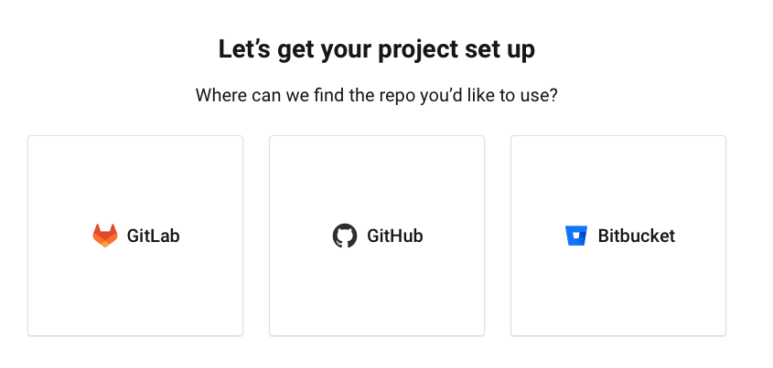Choose the Bitbucket provider card
The width and height of the screenshot is (773, 368).
(x=618, y=236)
